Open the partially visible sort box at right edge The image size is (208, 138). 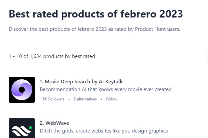207,56
